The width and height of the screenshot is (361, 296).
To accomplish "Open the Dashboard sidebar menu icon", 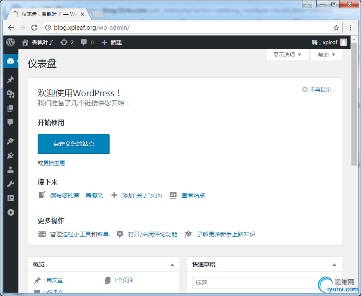I will tap(10, 61).
